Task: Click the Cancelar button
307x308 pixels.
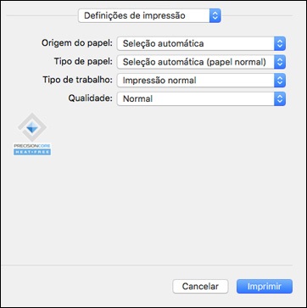Action: coord(200,286)
